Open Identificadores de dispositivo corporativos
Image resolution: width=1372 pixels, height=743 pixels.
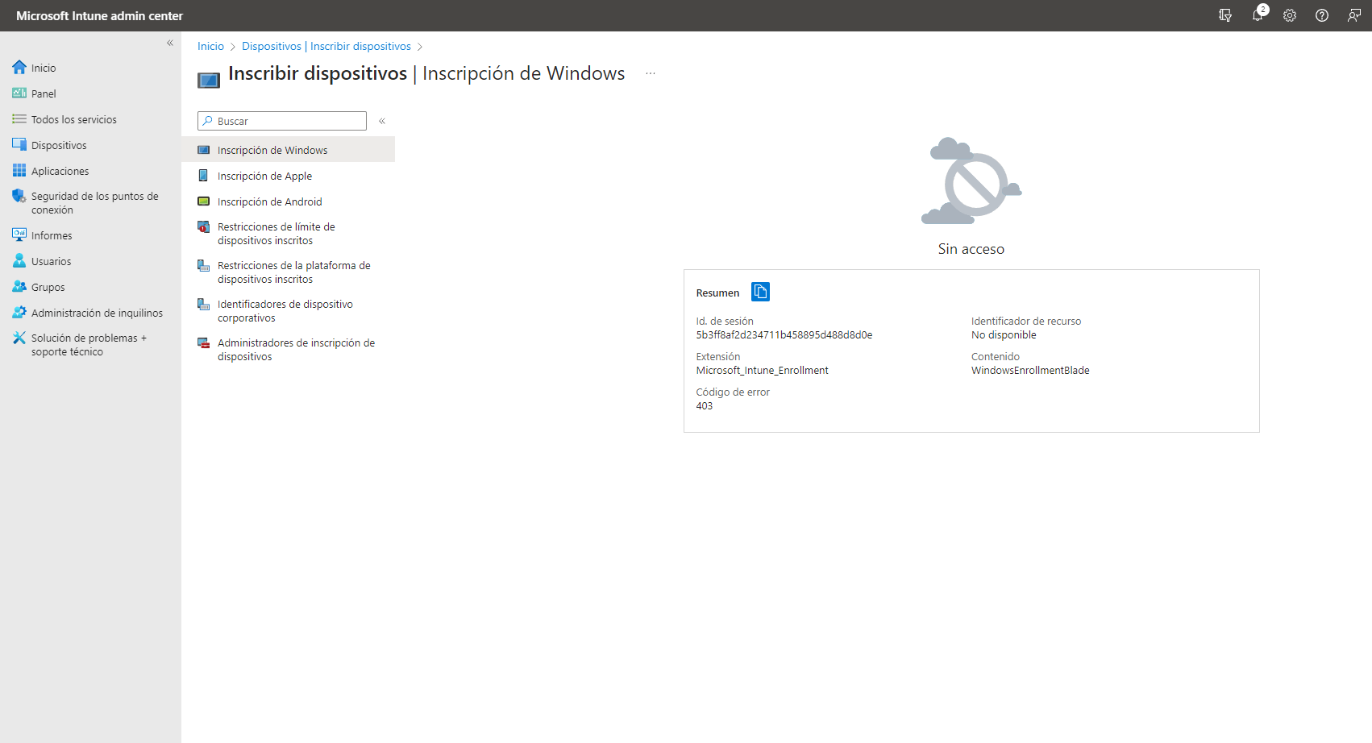289,311
